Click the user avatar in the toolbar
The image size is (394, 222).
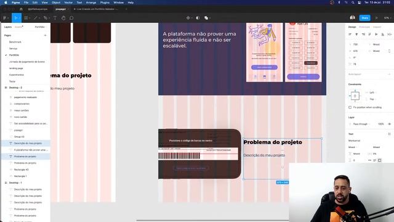point(353,18)
